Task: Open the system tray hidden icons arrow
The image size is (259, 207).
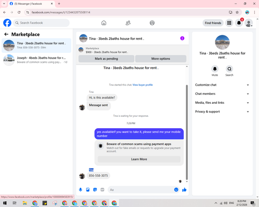Action: pos(216,203)
